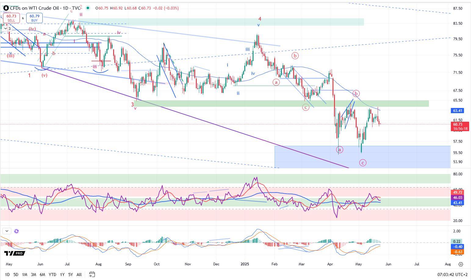This screenshot has width=471, height=280.
Task: Click the circled a label at April low
Action: (340, 149)
